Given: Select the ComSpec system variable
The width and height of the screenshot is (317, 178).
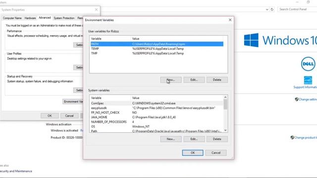Looking at the screenshot, I should (x=157, y=103).
